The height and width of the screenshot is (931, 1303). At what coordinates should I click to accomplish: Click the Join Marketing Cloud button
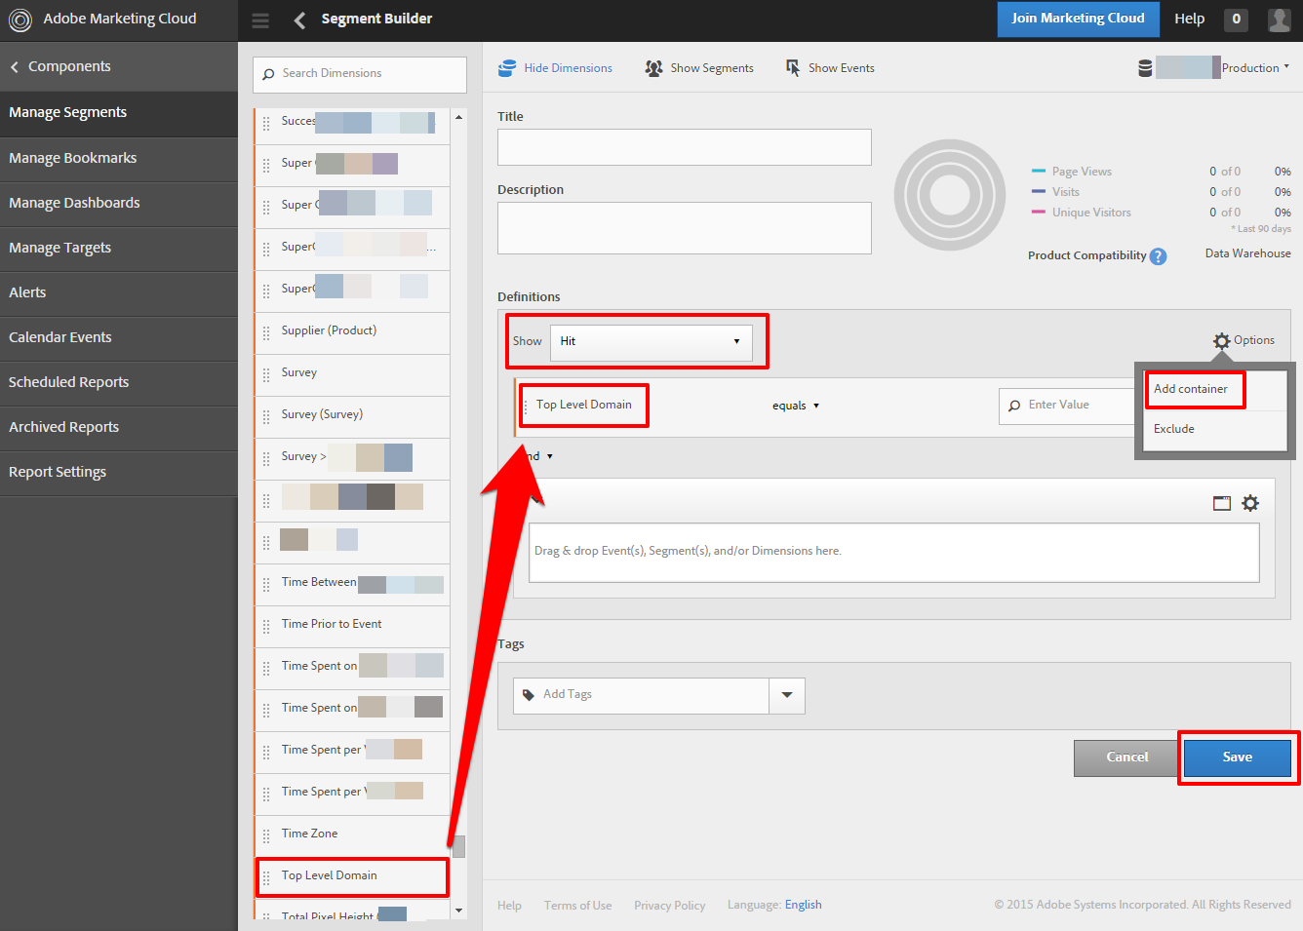click(x=1078, y=19)
